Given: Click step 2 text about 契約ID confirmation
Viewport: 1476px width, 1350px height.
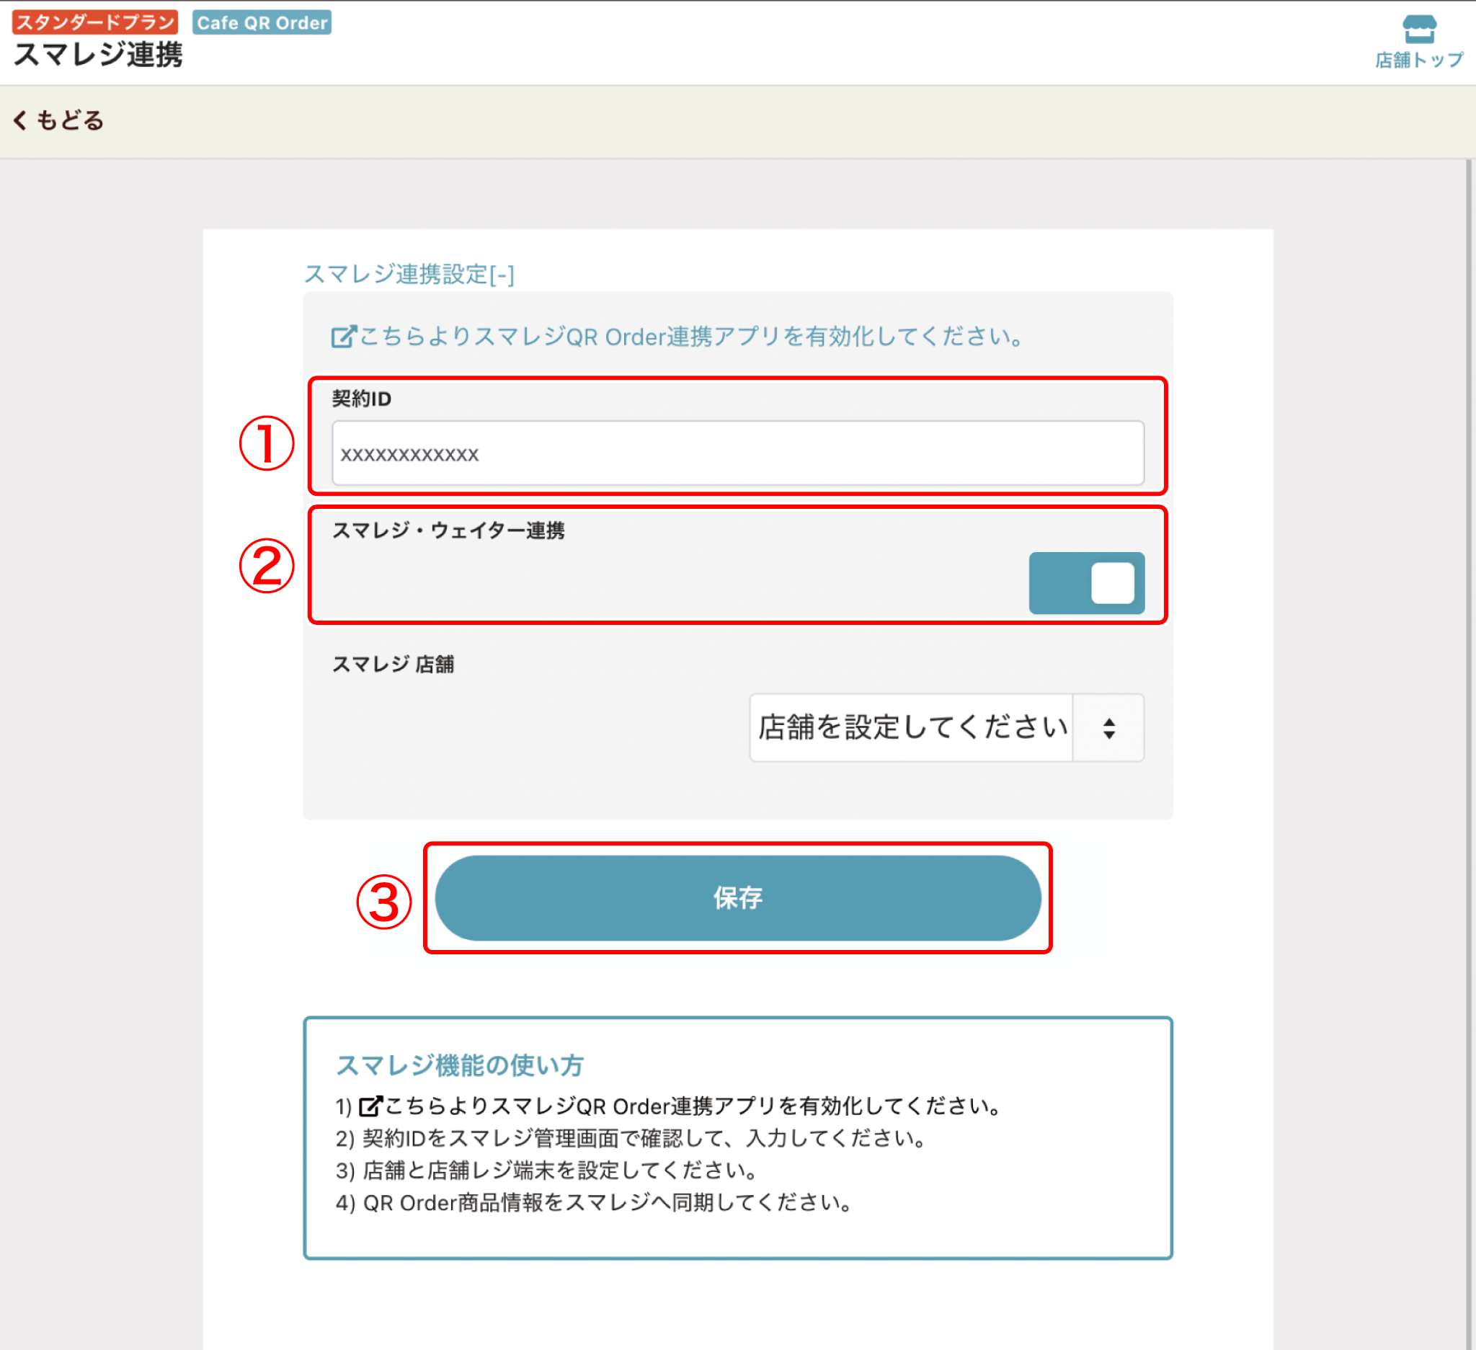Looking at the screenshot, I should pos(632,1138).
